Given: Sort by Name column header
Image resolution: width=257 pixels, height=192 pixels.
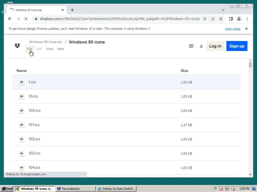Looking at the screenshot, I should [22, 71].
